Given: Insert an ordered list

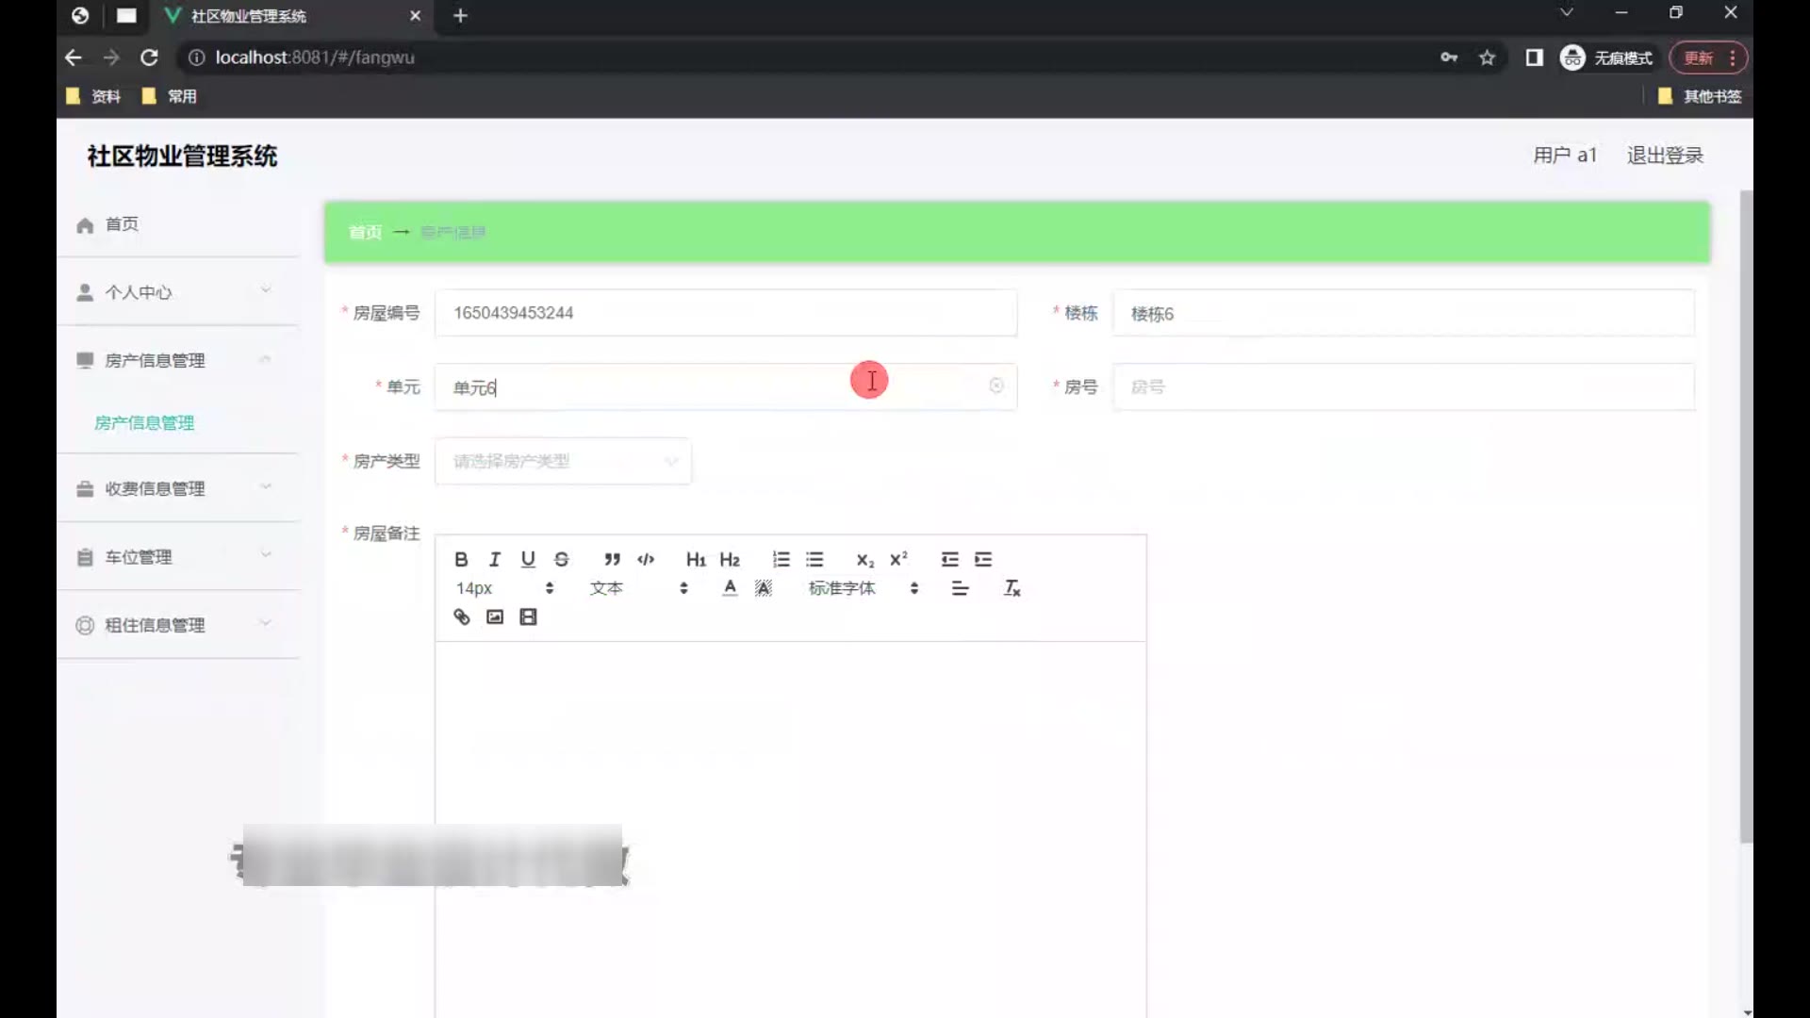Looking at the screenshot, I should pos(781,559).
